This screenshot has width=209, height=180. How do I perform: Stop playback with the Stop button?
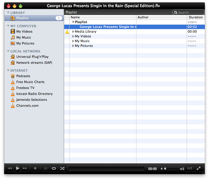[35, 168]
